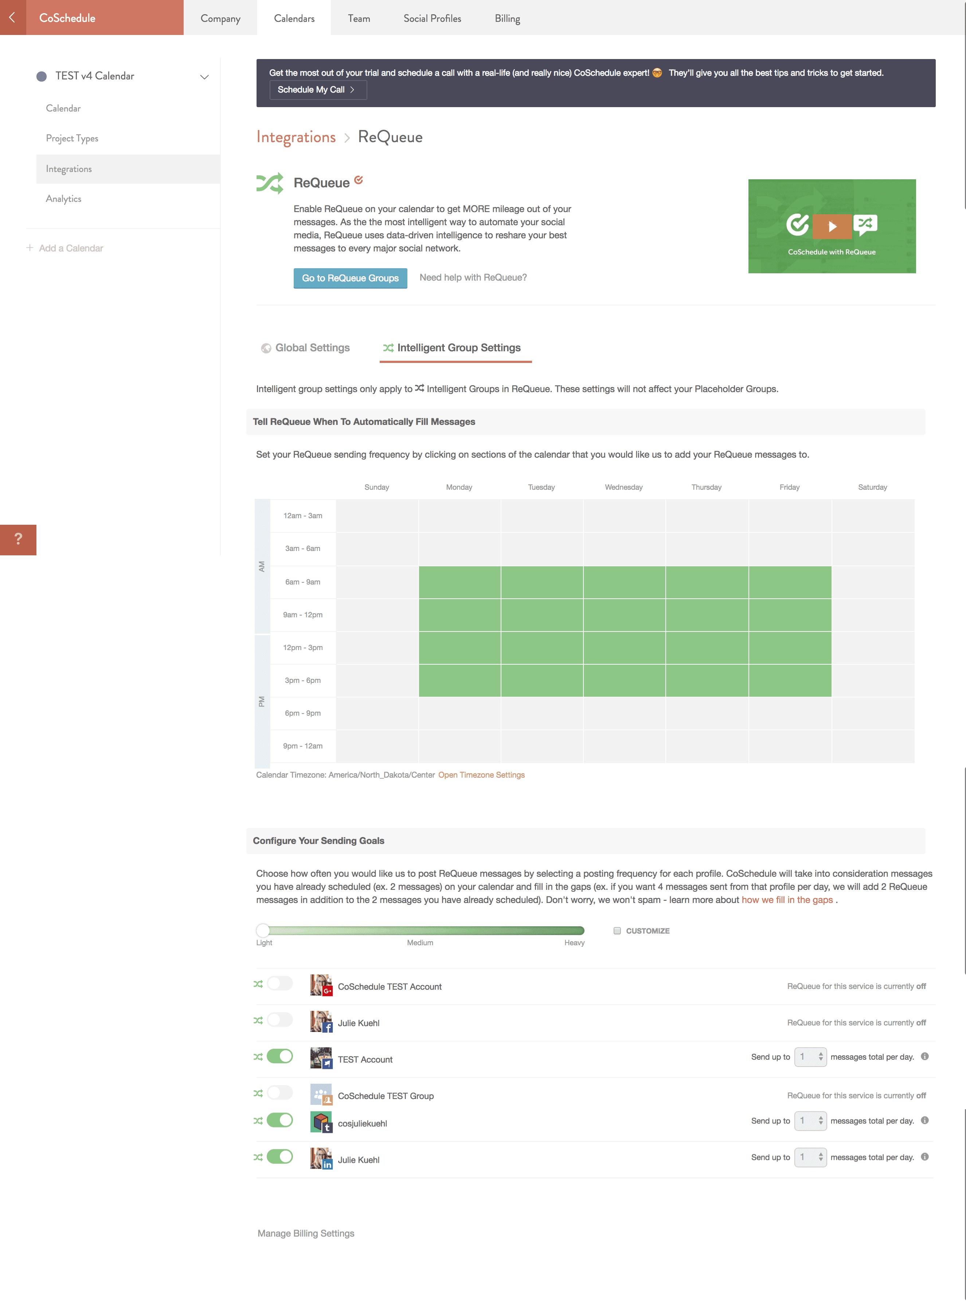The image size is (966, 1302).
Task: Adjust TEST Account messages per day stepper
Action: point(810,1056)
